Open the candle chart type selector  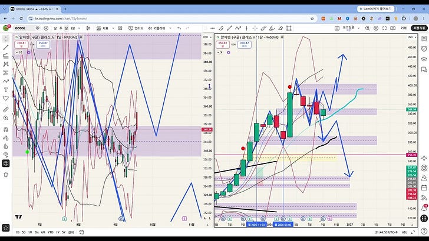point(88,28)
